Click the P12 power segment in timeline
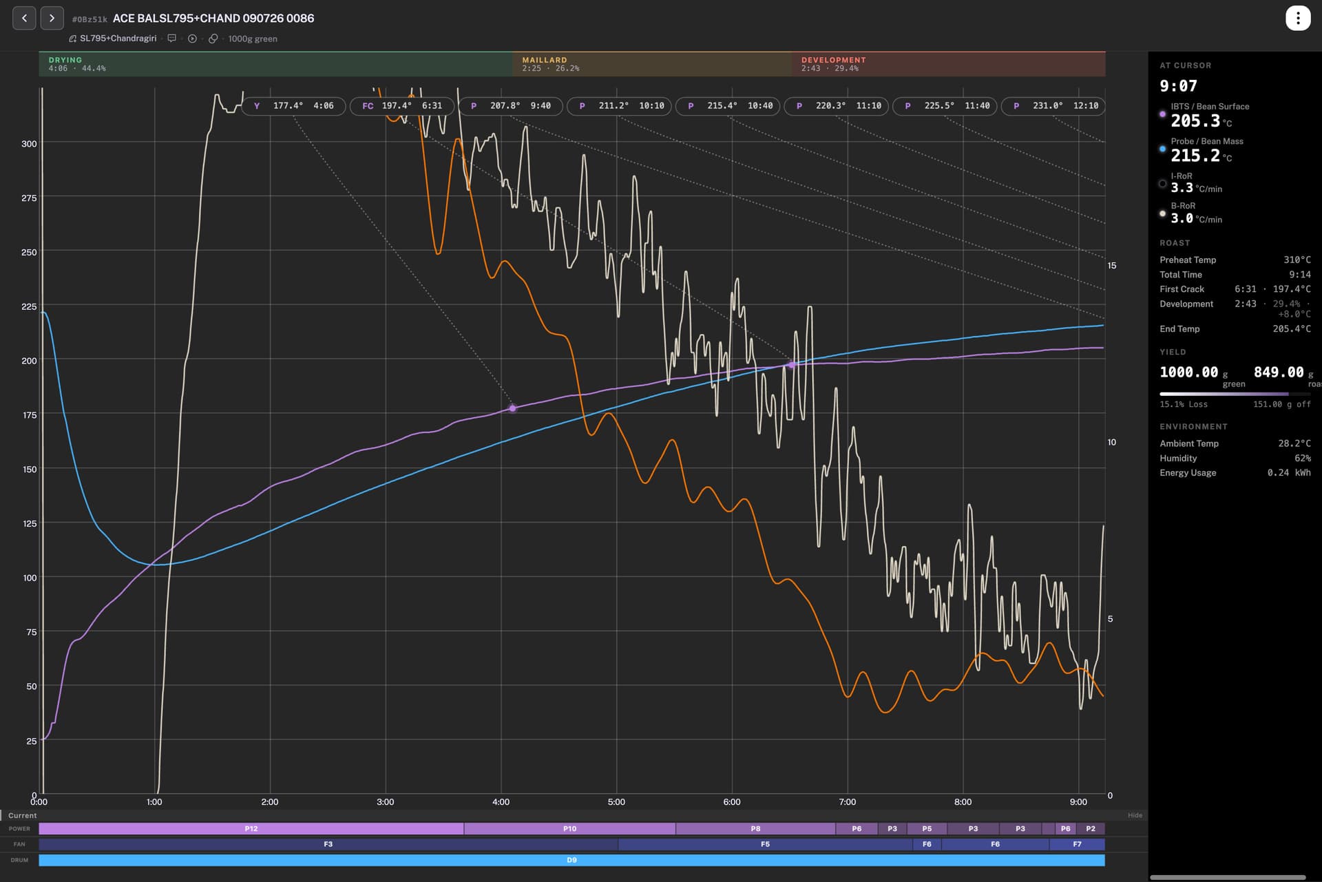Screen dimensions: 1322x882 pyautogui.click(x=251, y=829)
